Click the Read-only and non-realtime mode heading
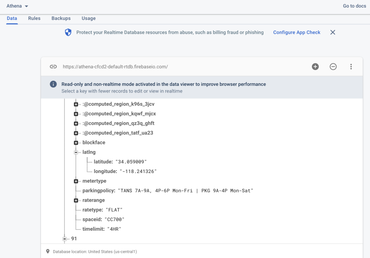The width and height of the screenshot is (370, 258). coord(164,84)
